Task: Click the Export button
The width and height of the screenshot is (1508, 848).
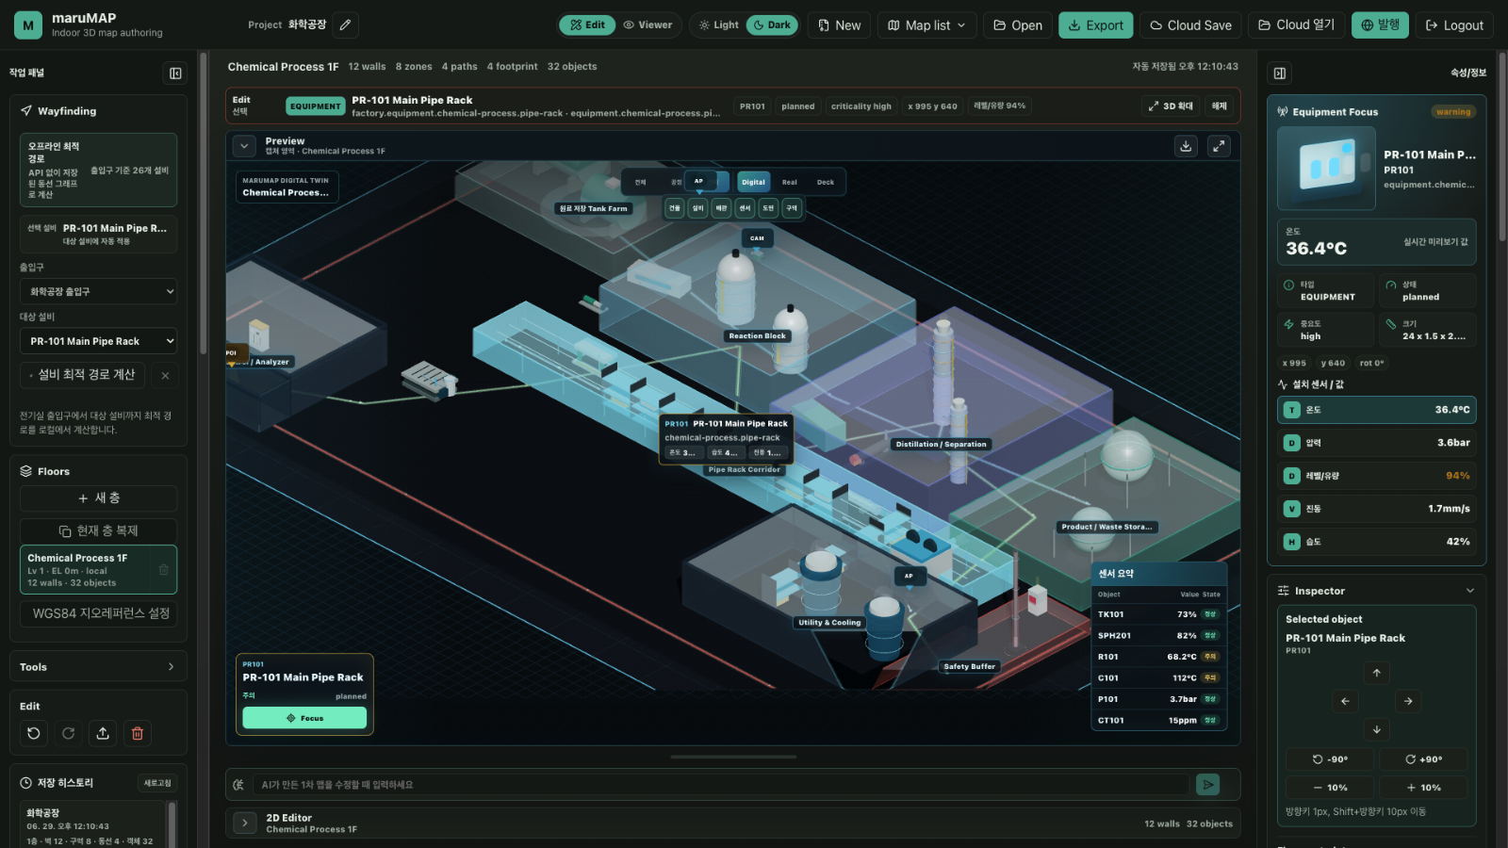Action: [x=1095, y=25]
